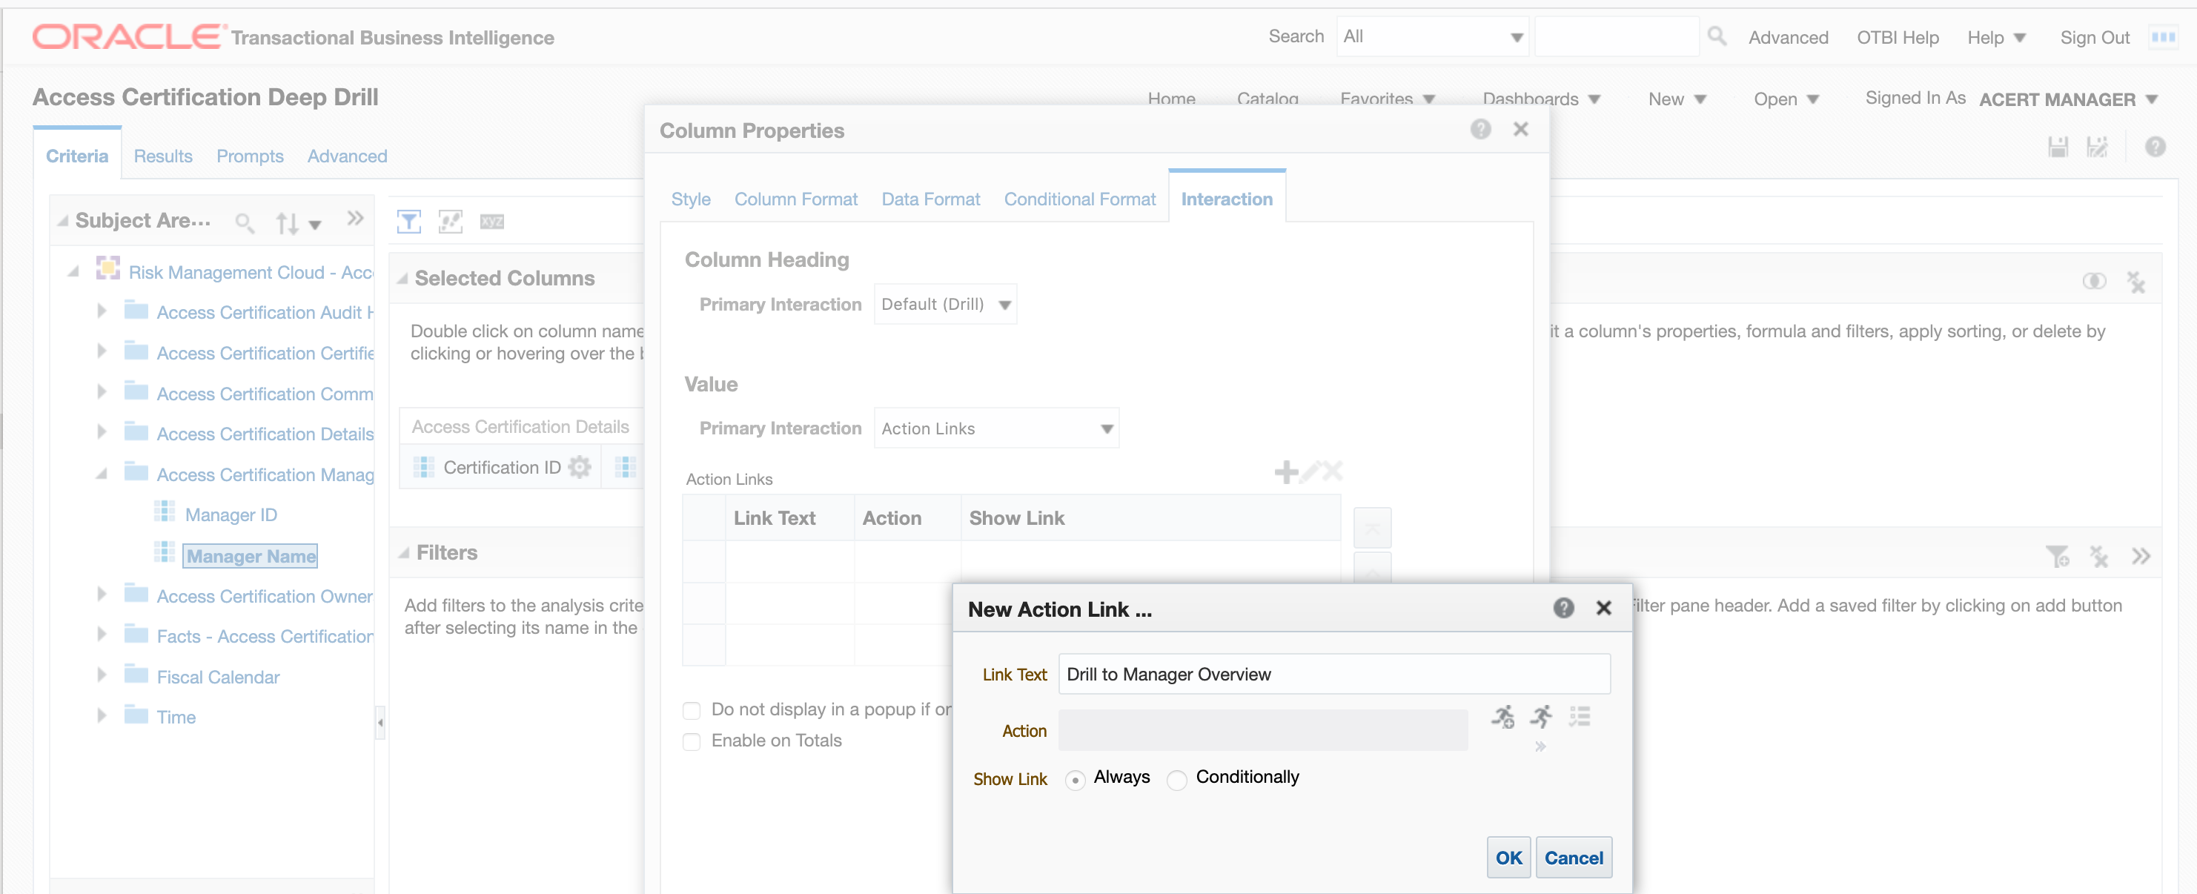Remove all filters icon in Filters pane
This screenshot has height=894, width=2197.
(2098, 557)
